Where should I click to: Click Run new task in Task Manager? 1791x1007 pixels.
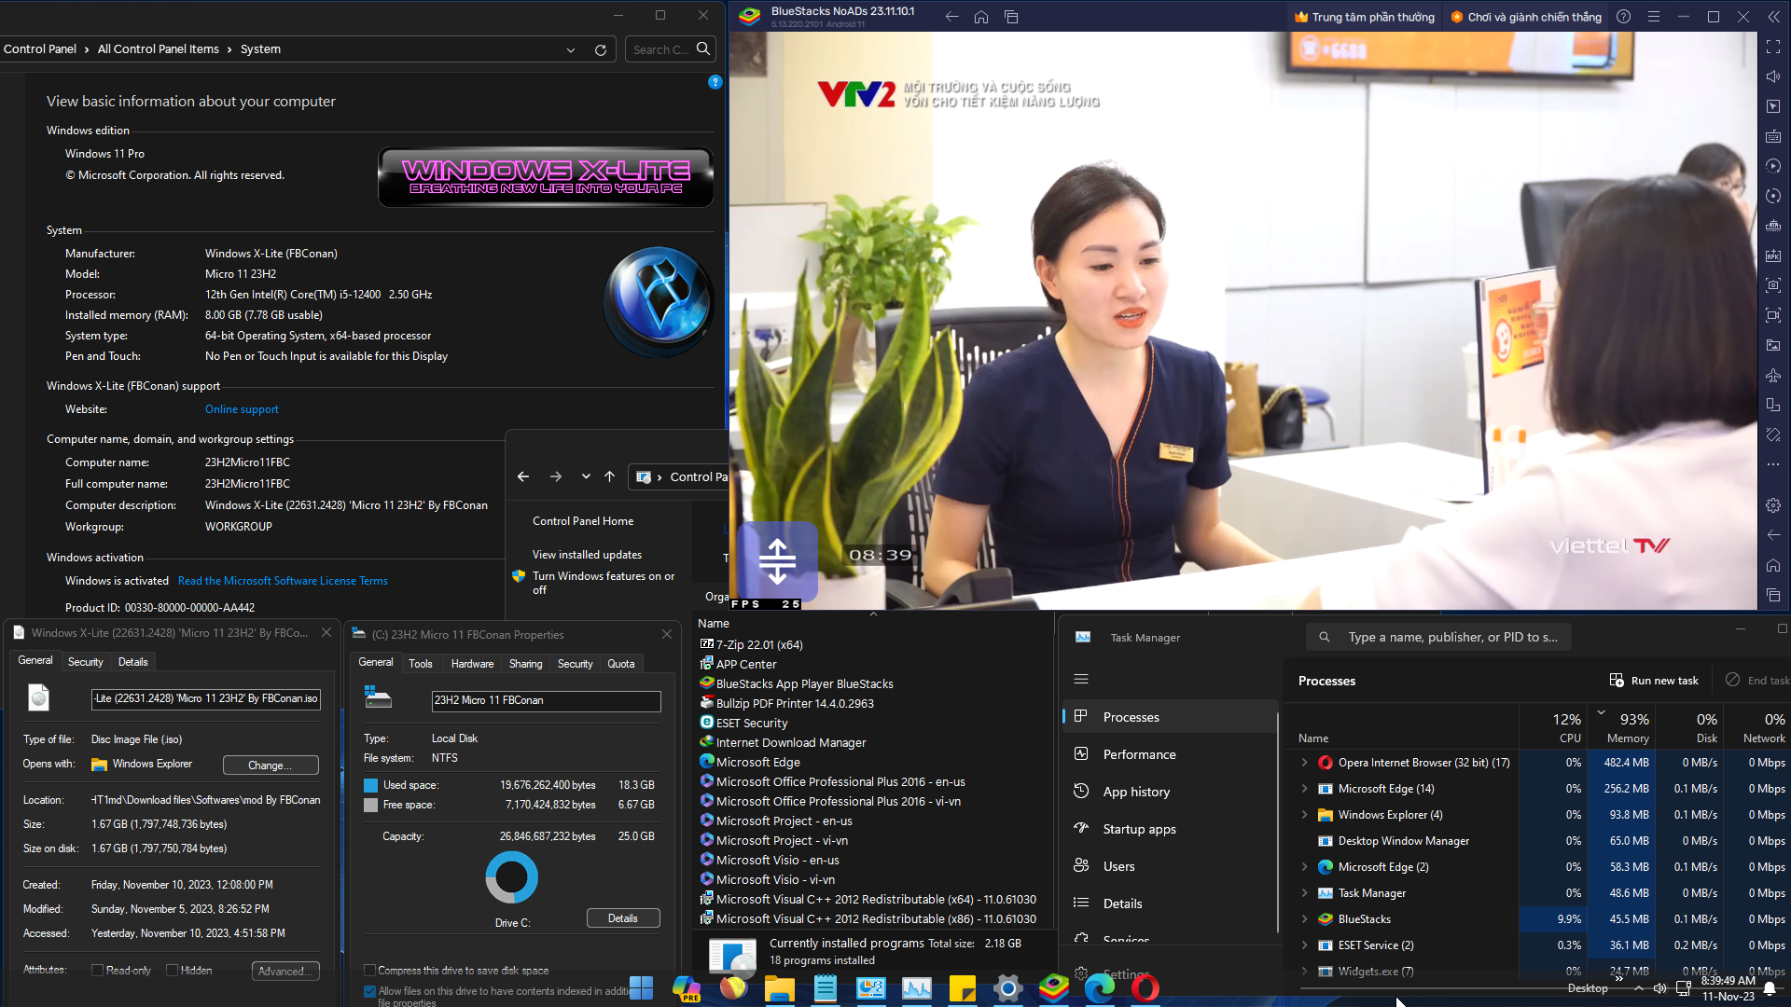point(1654,681)
